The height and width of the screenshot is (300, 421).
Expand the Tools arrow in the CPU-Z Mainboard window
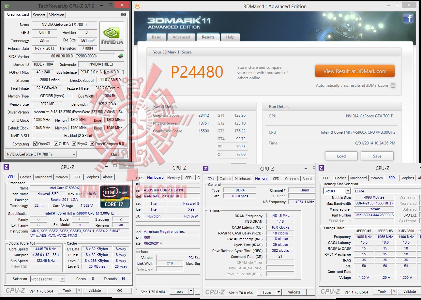point(191,292)
